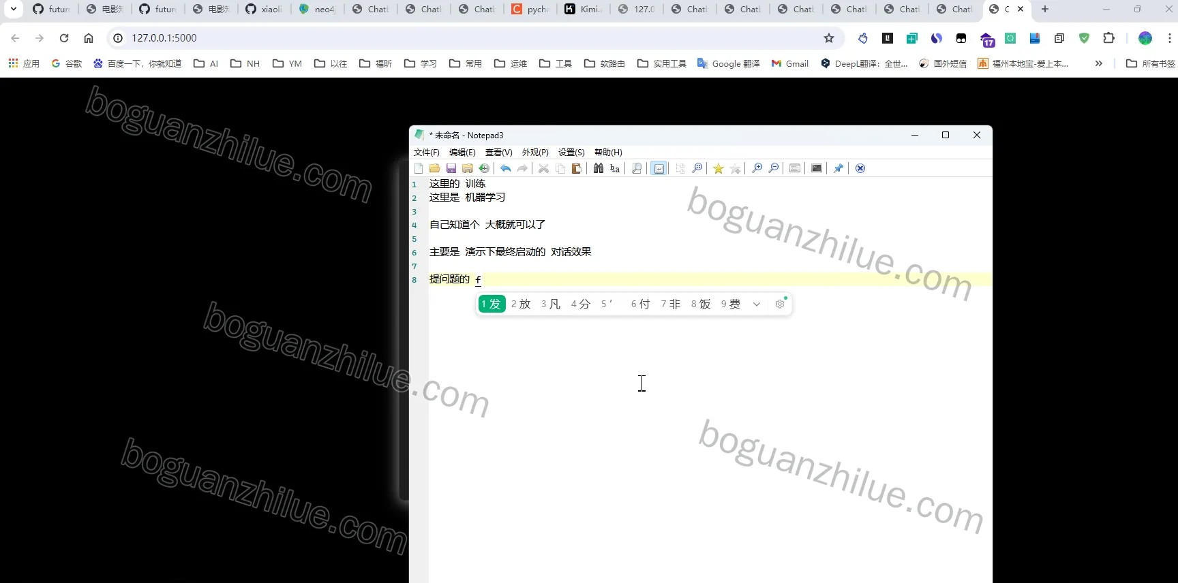Zoom out with the minus magnifier

coord(774,168)
